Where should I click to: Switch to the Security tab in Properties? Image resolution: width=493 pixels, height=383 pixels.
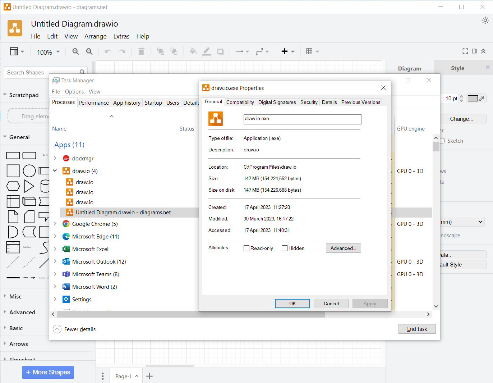click(x=309, y=102)
